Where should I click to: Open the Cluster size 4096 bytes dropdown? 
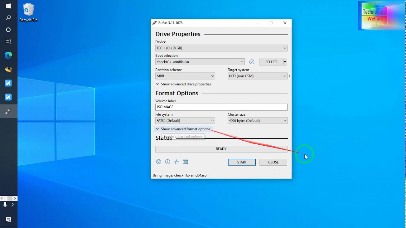[258, 121]
